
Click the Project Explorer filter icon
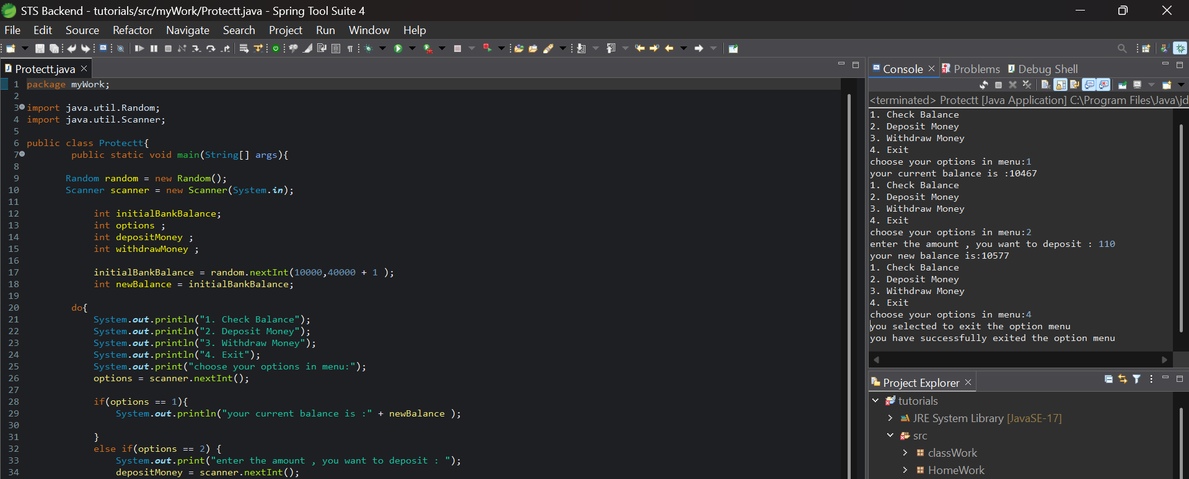click(1136, 379)
